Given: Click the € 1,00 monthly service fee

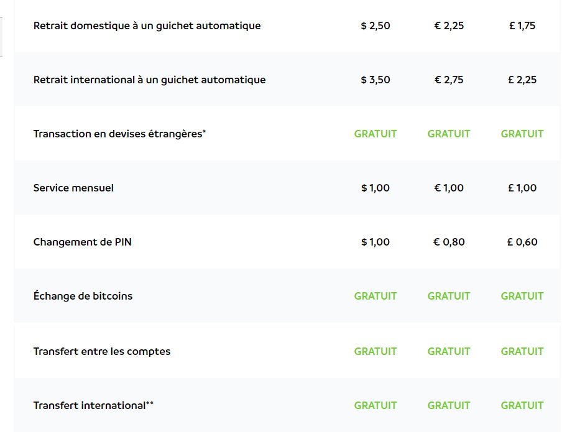Looking at the screenshot, I should [x=449, y=188].
